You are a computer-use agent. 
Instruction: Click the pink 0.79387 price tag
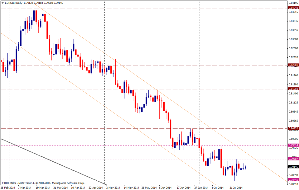(293, 159)
